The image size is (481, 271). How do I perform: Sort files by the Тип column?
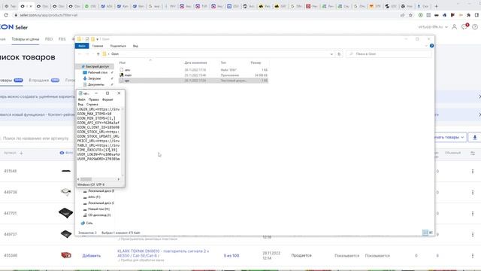[x=223, y=62]
